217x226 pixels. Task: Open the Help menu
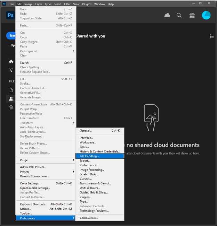click(111, 4)
